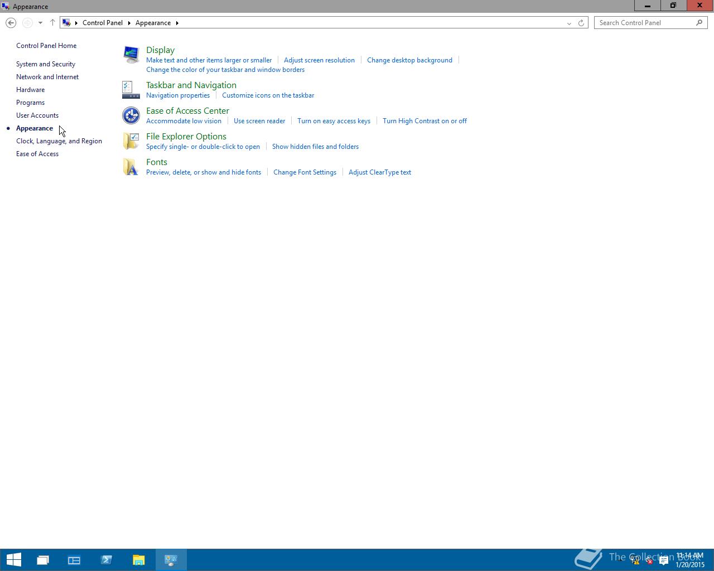Open the Action Center notification icon

click(x=664, y=561)
